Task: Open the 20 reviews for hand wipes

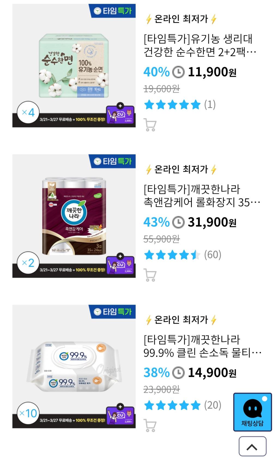Action: point(213,405)
